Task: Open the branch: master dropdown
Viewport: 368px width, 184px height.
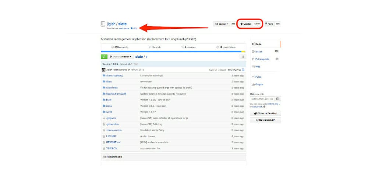Action: 121,57
